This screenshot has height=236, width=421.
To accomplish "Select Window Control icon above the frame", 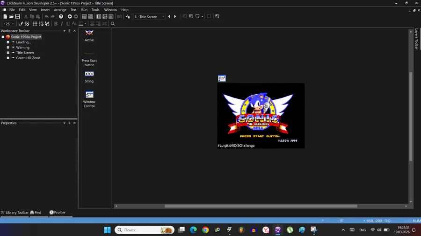I will tap(222, 78).
